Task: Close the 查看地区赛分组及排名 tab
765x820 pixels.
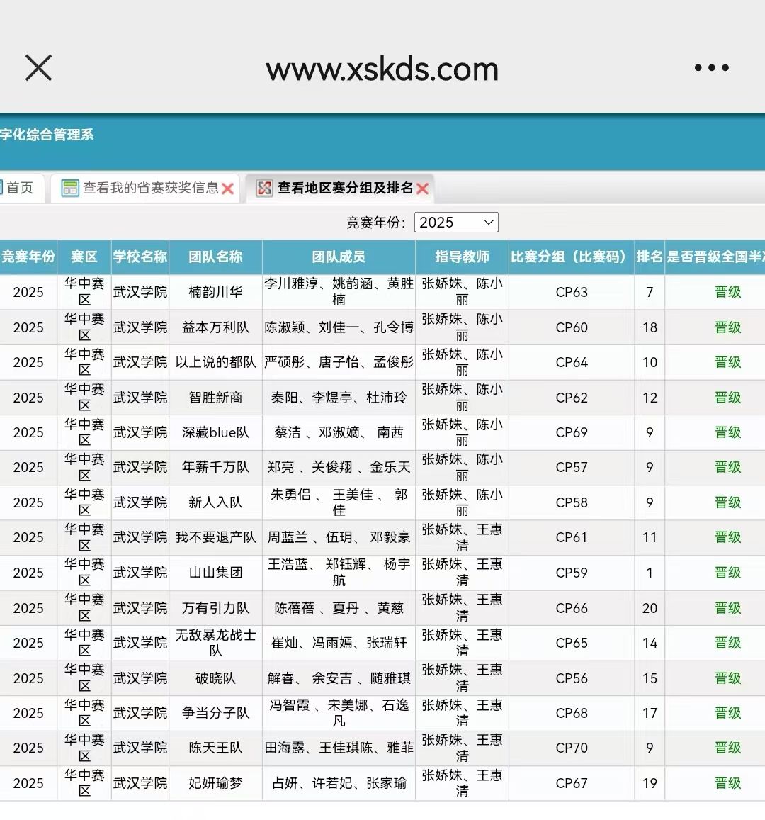Action: (x=423, y=189)
